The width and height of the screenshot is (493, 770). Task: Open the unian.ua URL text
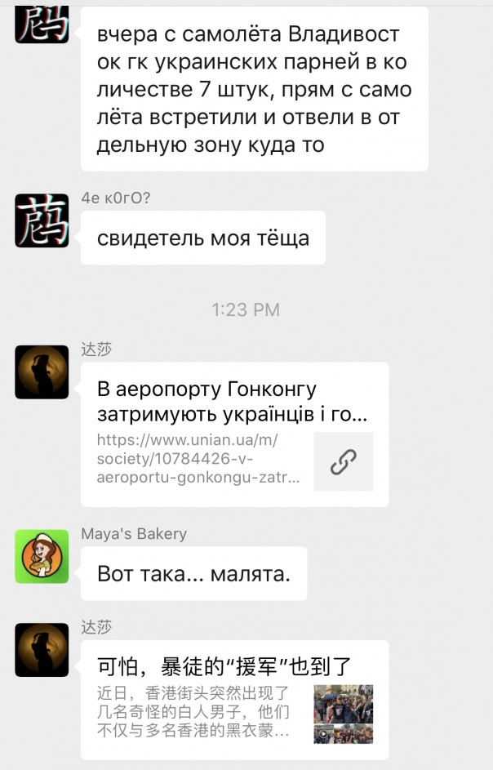(198, 458)
